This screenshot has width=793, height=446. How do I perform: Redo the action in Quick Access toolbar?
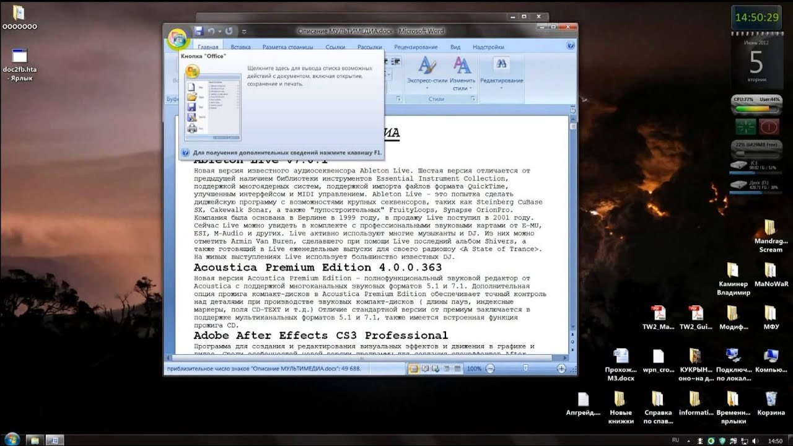pyautogui.click(x=229, y=31)
